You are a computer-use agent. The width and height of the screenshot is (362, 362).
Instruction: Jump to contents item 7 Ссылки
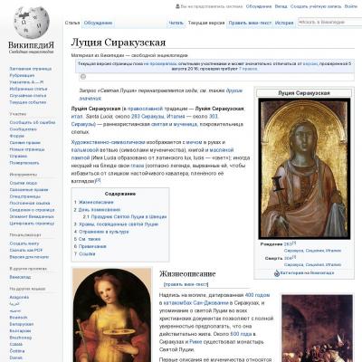[x=85, y=253]
